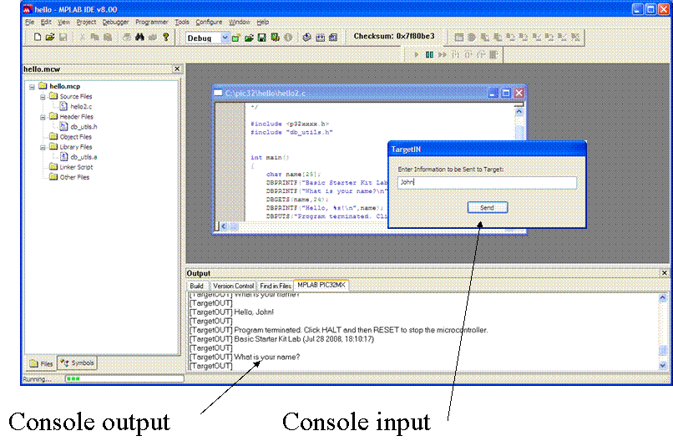Select db_utils.a under Library Files
The width and height of the screenshot is (673, 441).
click(x=83, y=157)
